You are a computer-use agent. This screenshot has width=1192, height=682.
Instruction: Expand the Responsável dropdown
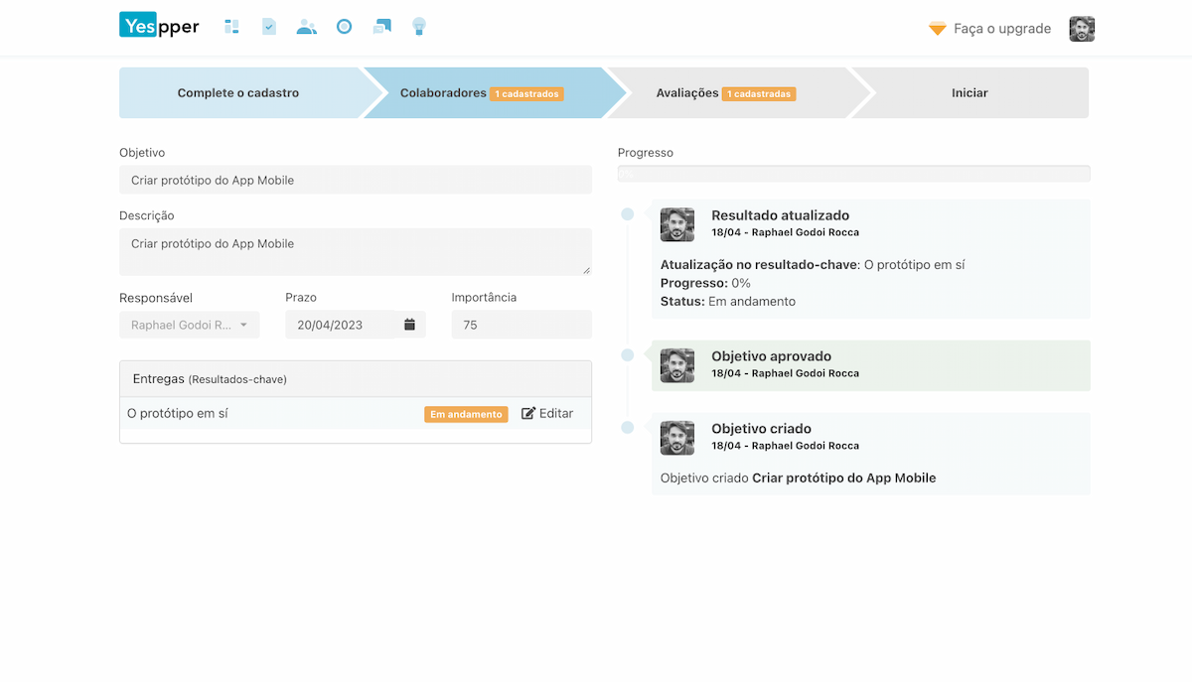(190, 325)
